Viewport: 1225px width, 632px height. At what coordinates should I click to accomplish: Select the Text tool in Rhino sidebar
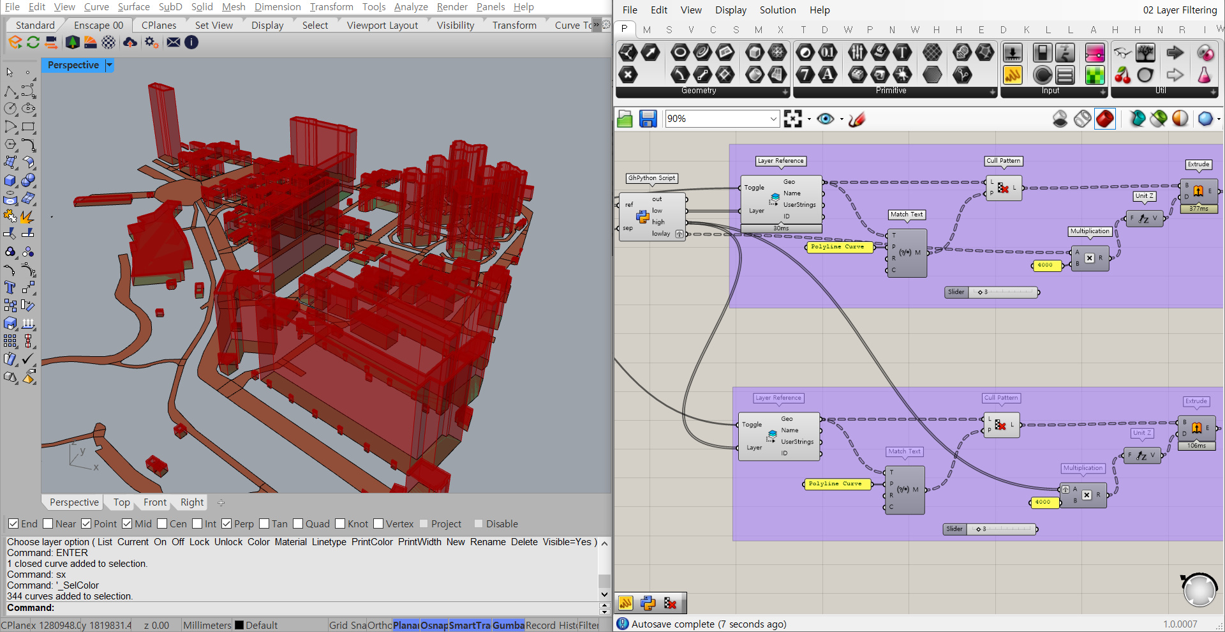(10, 288)
